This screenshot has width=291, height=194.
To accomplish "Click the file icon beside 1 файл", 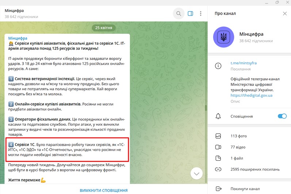I will coord(218,158).
